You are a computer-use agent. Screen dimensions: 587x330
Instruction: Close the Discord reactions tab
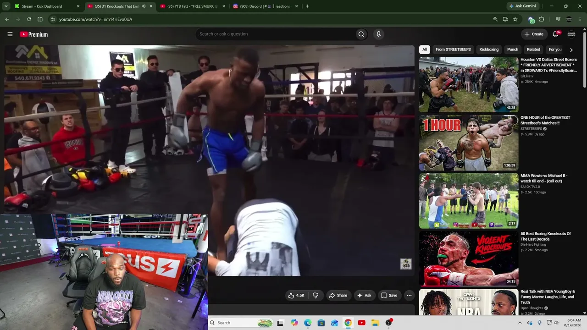pos(296,6)
